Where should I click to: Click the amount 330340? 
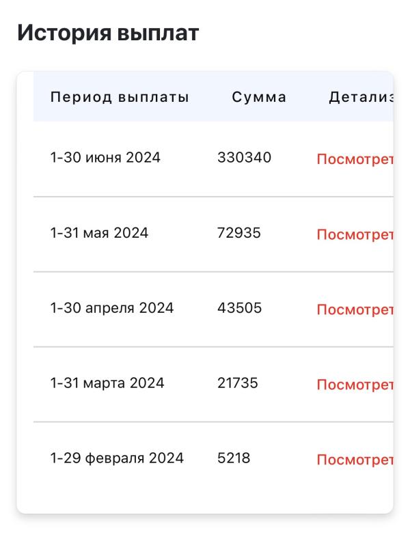244,157
